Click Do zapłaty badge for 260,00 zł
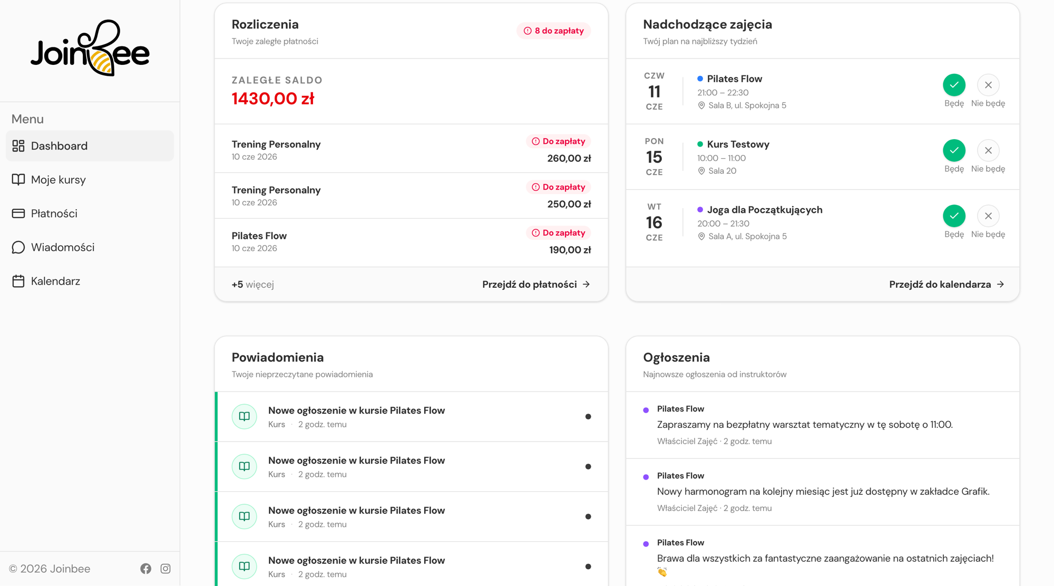The height and width of the screenshot is (586, 1054). (x=559, y=141)
